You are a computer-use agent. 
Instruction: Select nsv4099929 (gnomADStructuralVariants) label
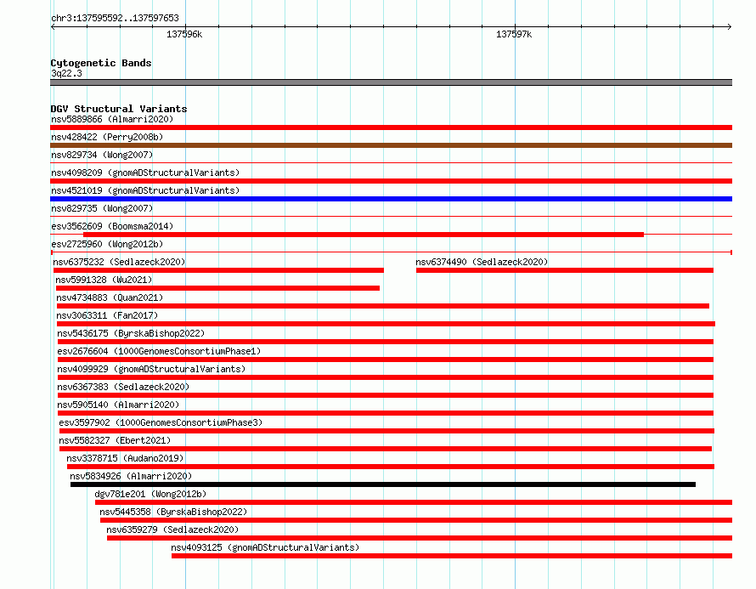[151, 369]
